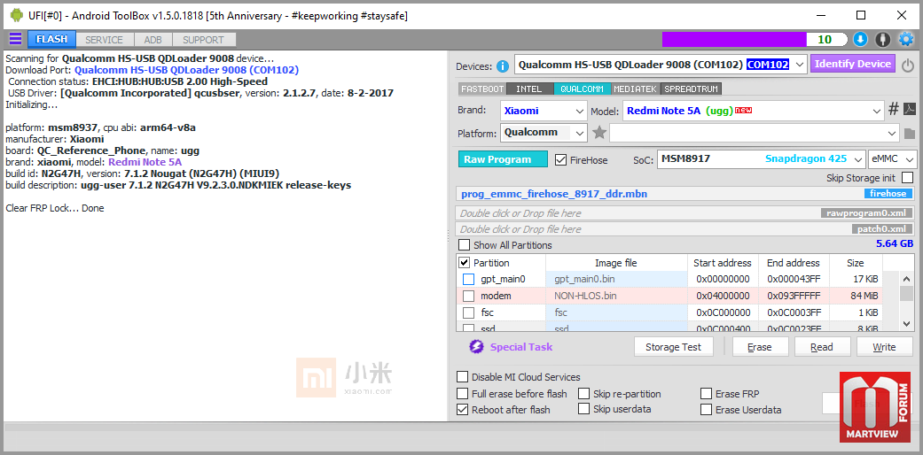Enable Skip userdata checkbox
The width and height of the screenshot is (923, 455).
(x=584, y=409)
